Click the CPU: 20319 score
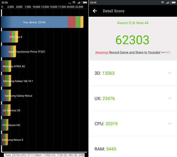 106,124
